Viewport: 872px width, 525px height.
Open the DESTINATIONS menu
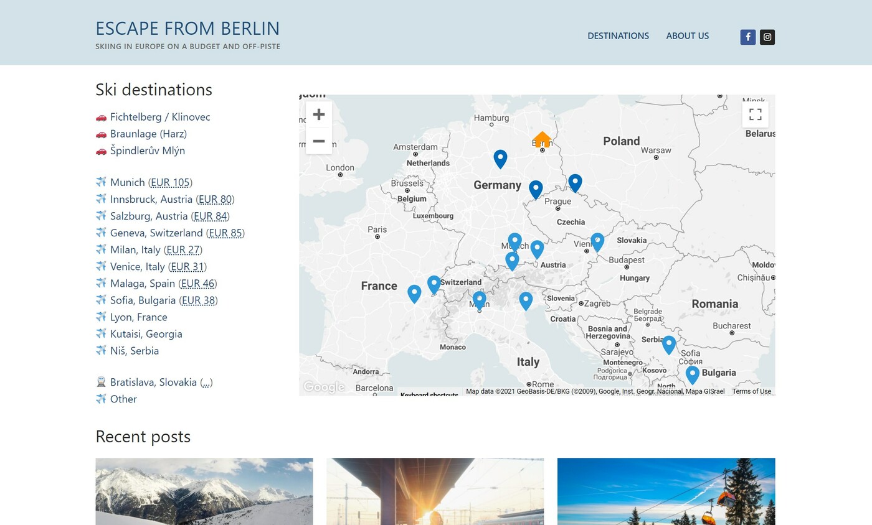pos(618,35)
